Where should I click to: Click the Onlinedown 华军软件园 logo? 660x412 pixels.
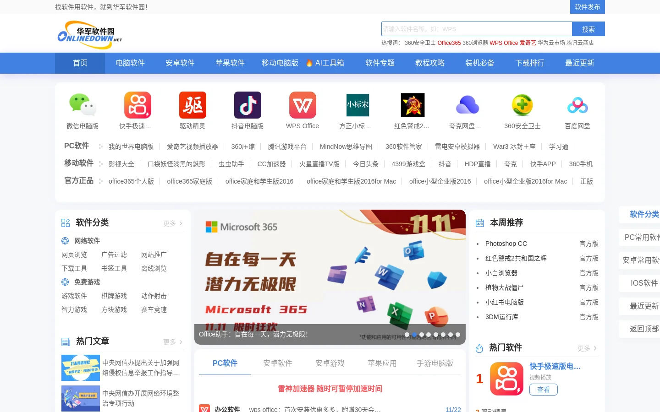pyautogui.click(x=90, y=35)
